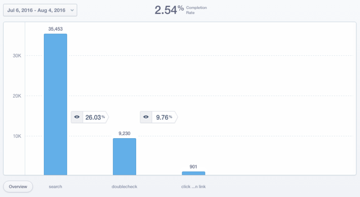Viewport: 360px width, 197px height.
Task: Click the 9,230 value above the doublecheck bar
Action: (x=124, y=133)
